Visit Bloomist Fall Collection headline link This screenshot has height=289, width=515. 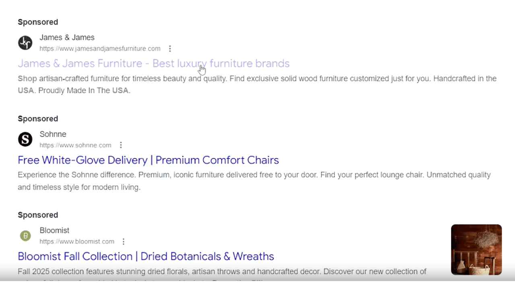click(146, 256)
